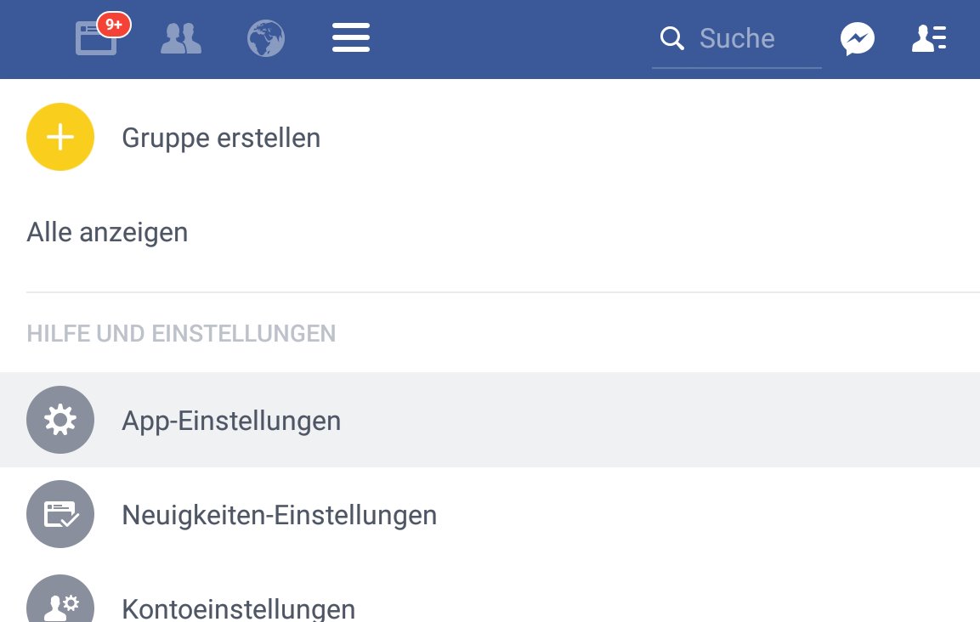The height and width of the screenshot is (622, 980).
Task: Open the App-Einstellungen menu entry
Action: 231,421
